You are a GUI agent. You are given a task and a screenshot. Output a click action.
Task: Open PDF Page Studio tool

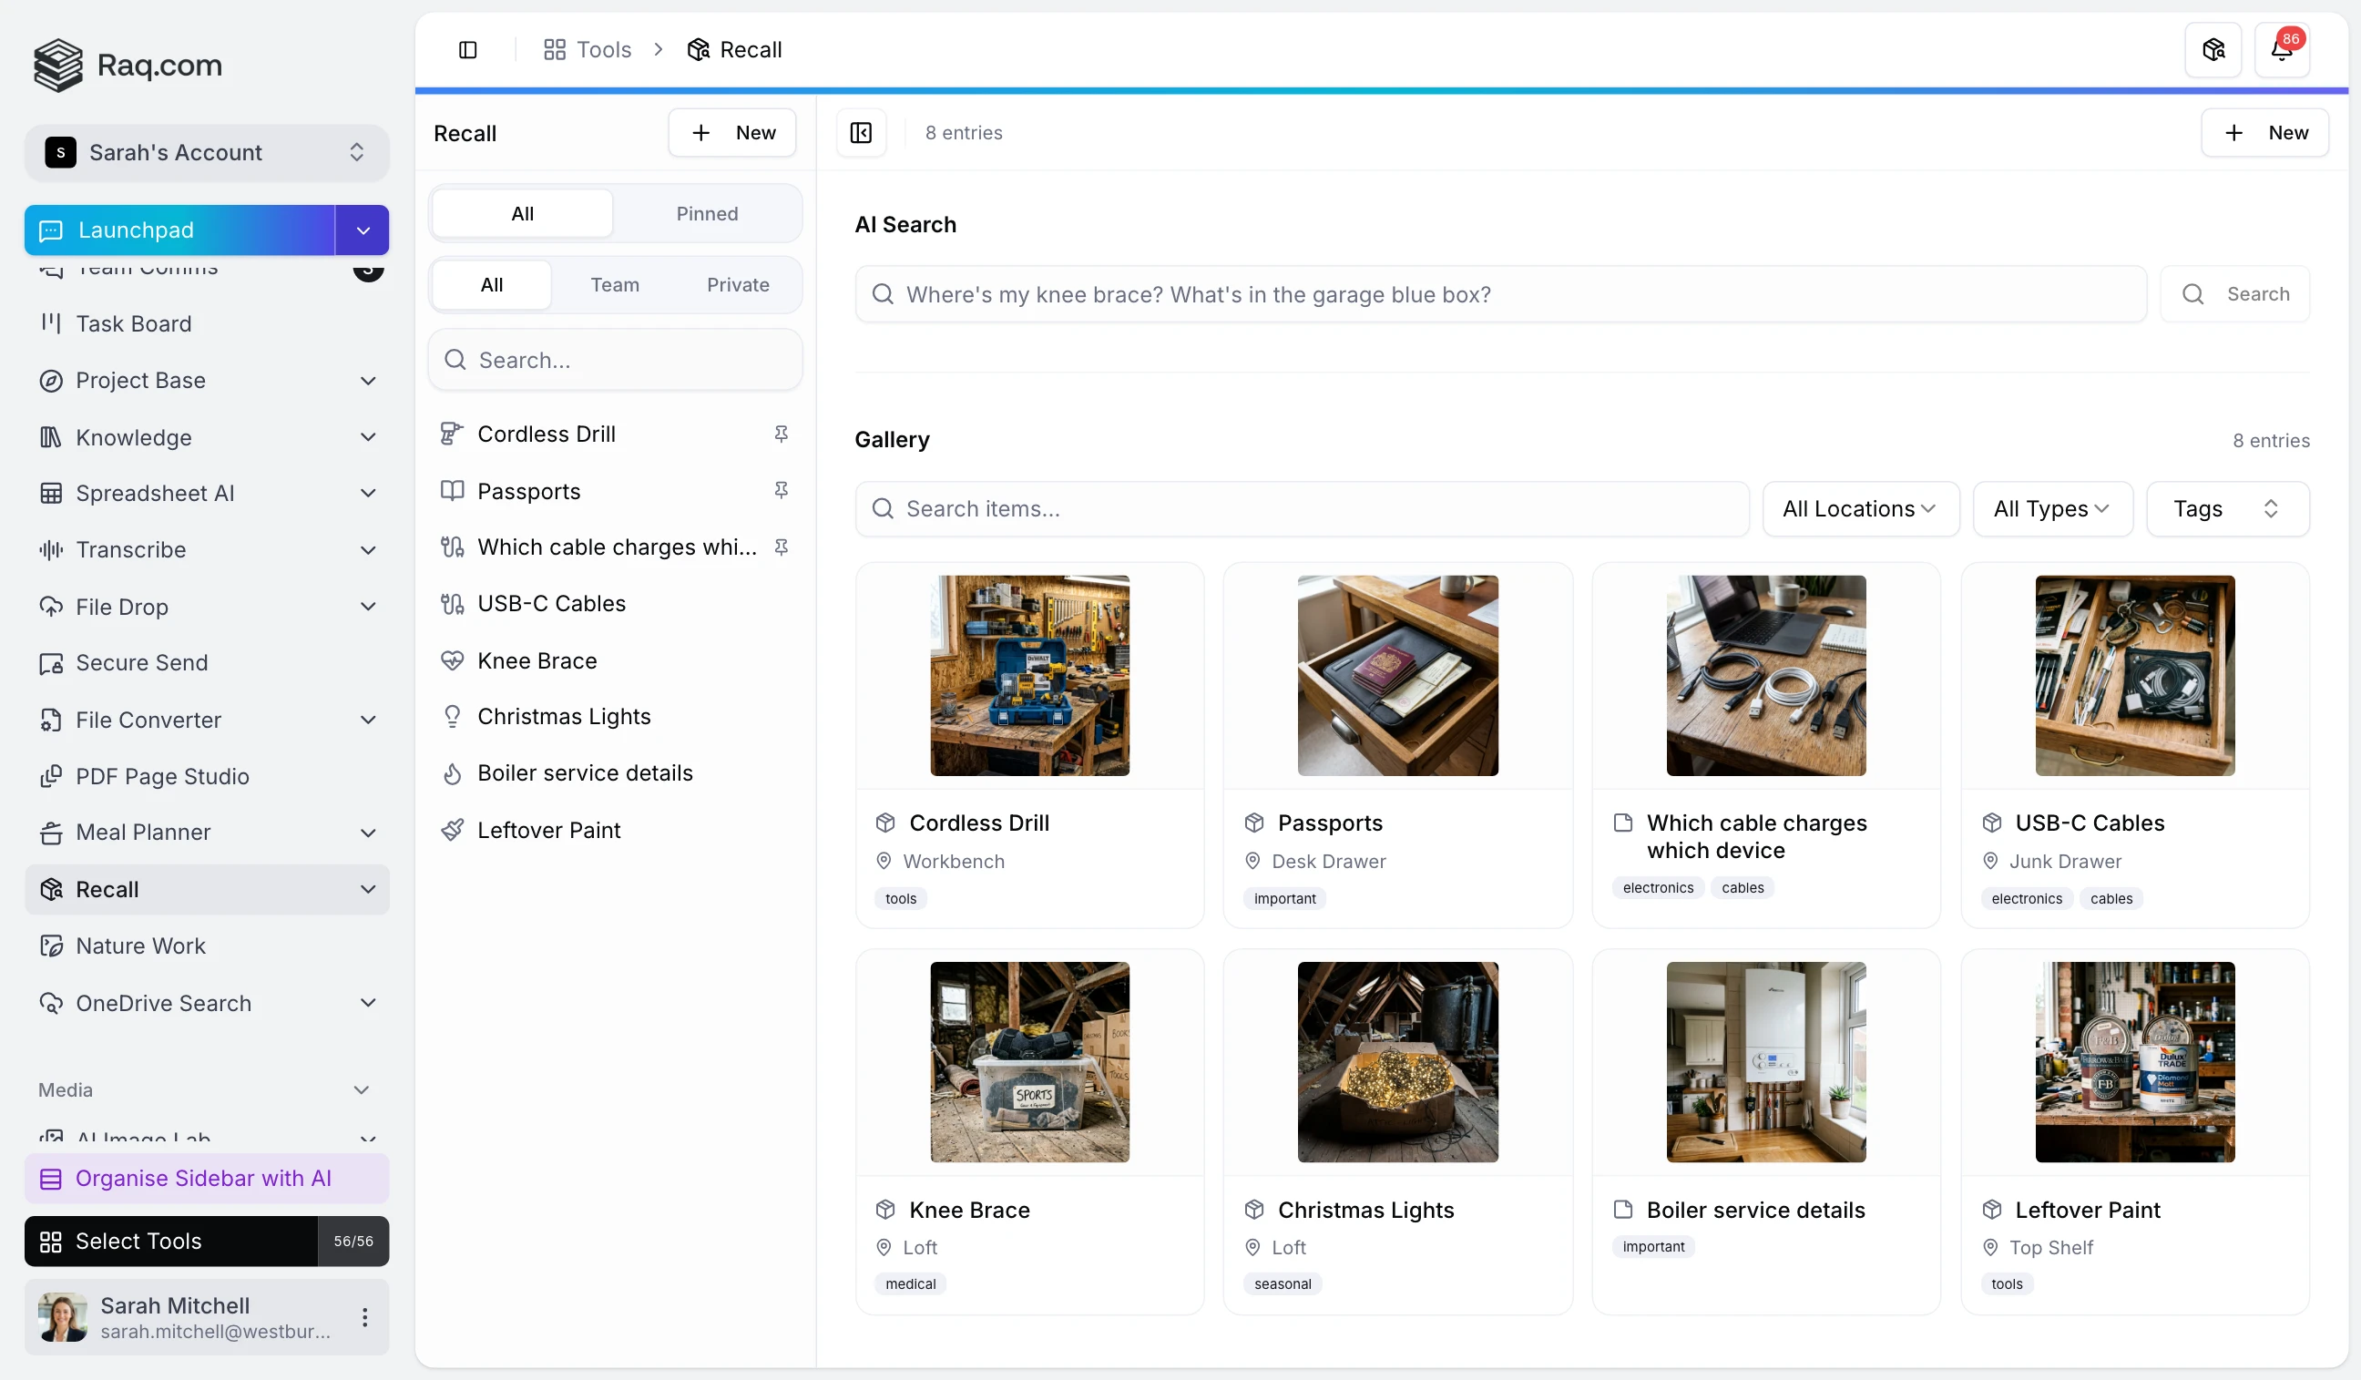click(x=162, y=776)
